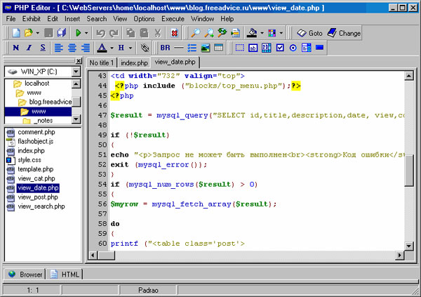Insert BR line break tag
Image resolution: width=421 pixels, height=297 pixels.
coord(165,48)
